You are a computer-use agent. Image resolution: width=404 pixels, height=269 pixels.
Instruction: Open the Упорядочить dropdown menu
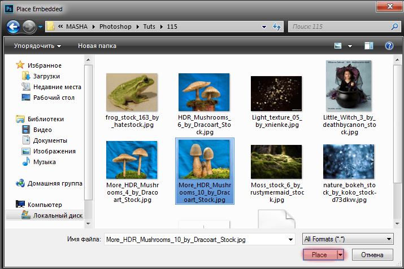click(x=37, y=46)
